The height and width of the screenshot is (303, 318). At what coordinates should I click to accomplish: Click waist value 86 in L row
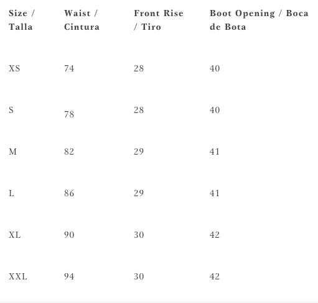coord(69,193)
